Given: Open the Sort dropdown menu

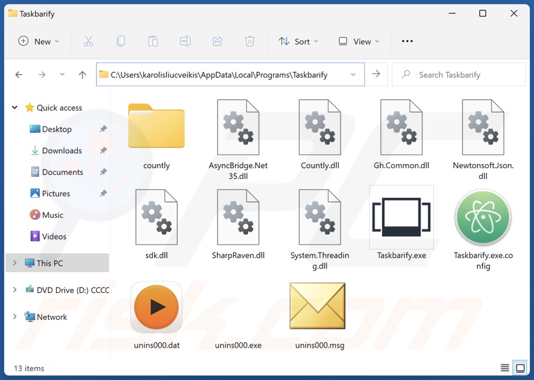Looking at the screenshot, I should coord(298,41).
